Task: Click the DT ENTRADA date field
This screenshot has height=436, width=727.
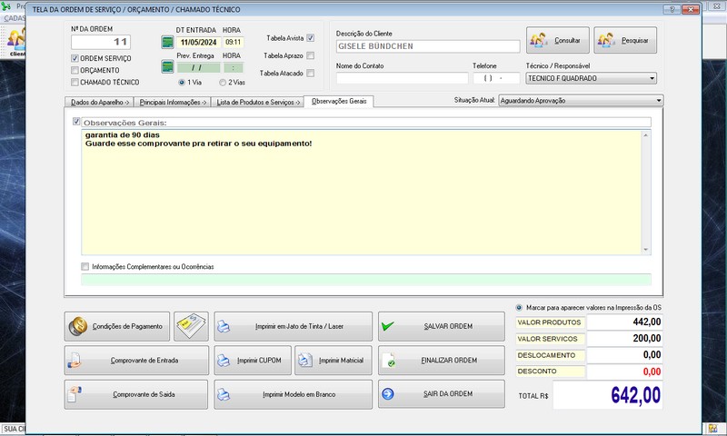Action: tap(198, 42)
